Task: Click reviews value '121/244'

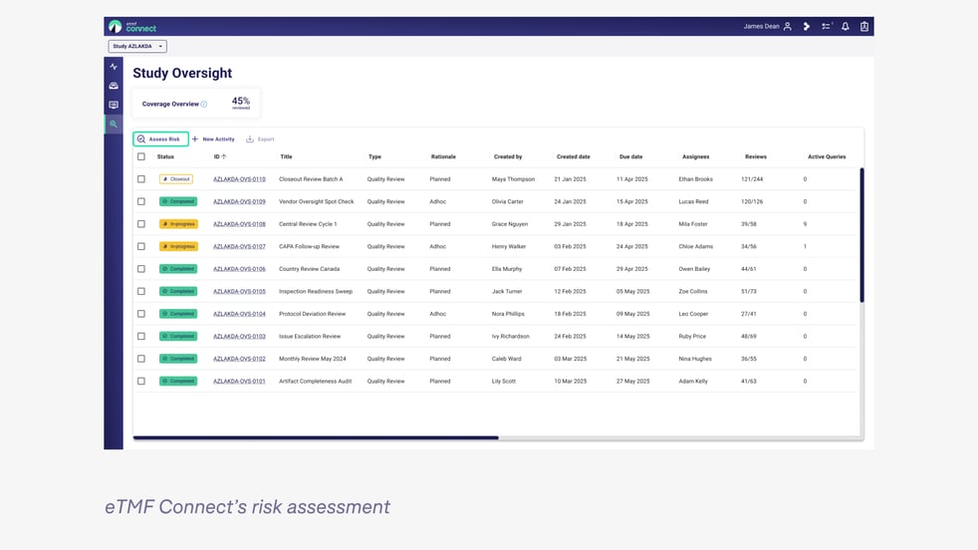Action: point(752,179)
